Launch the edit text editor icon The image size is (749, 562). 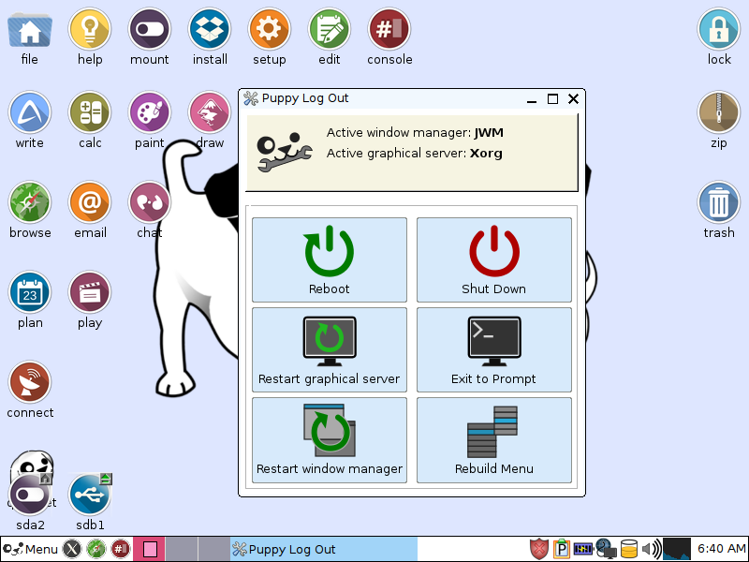tap(330, 29)
